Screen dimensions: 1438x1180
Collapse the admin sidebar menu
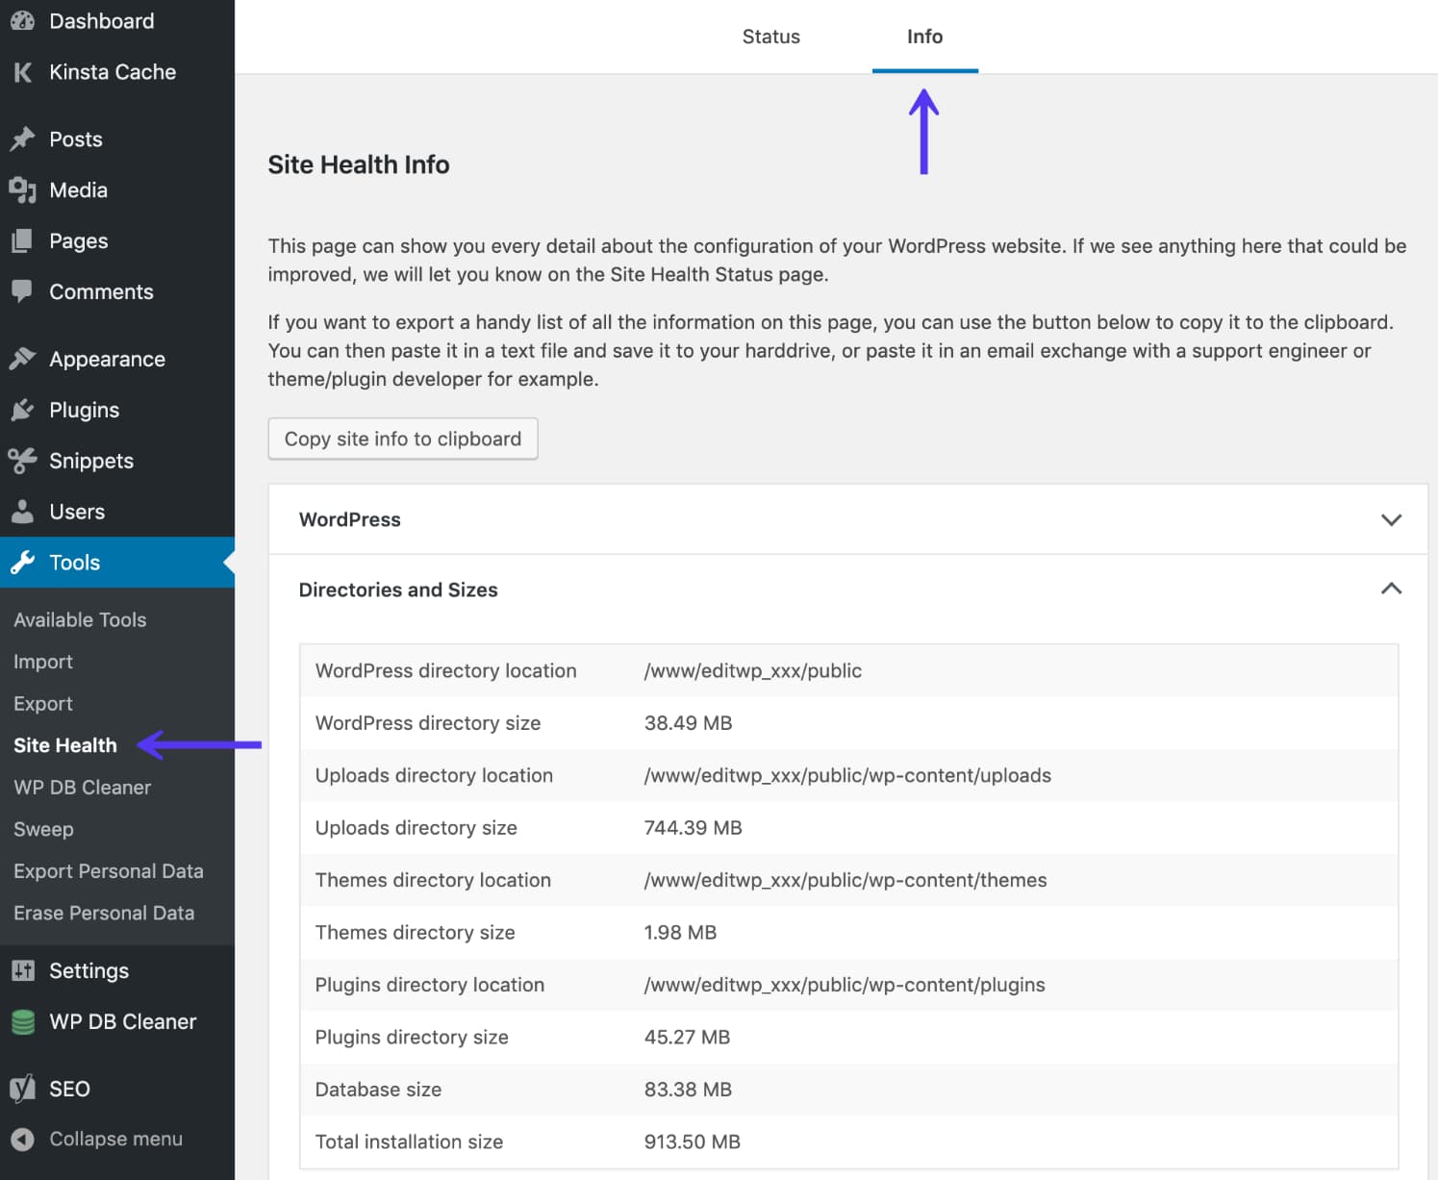[22, 1139]
